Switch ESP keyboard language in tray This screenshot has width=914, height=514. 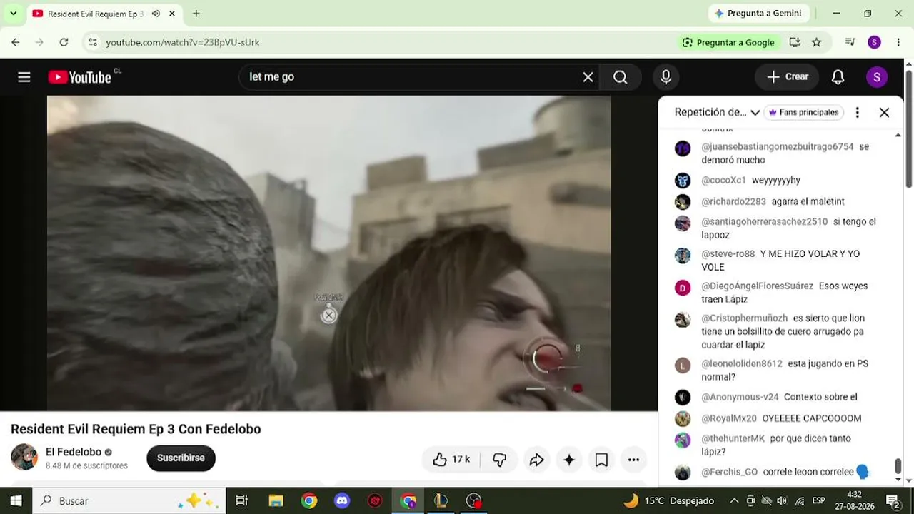818,500
